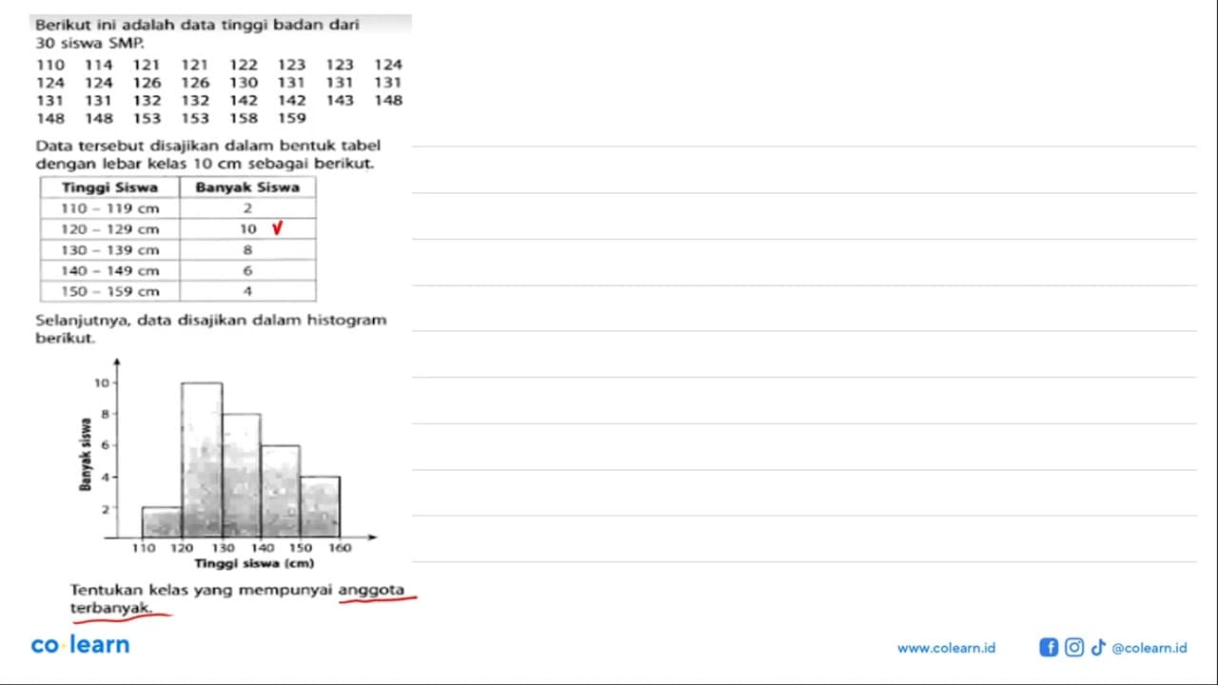Select the 'Tinggi Siswa' table header
Viewport: 1218px width, 685px height.
109,187
